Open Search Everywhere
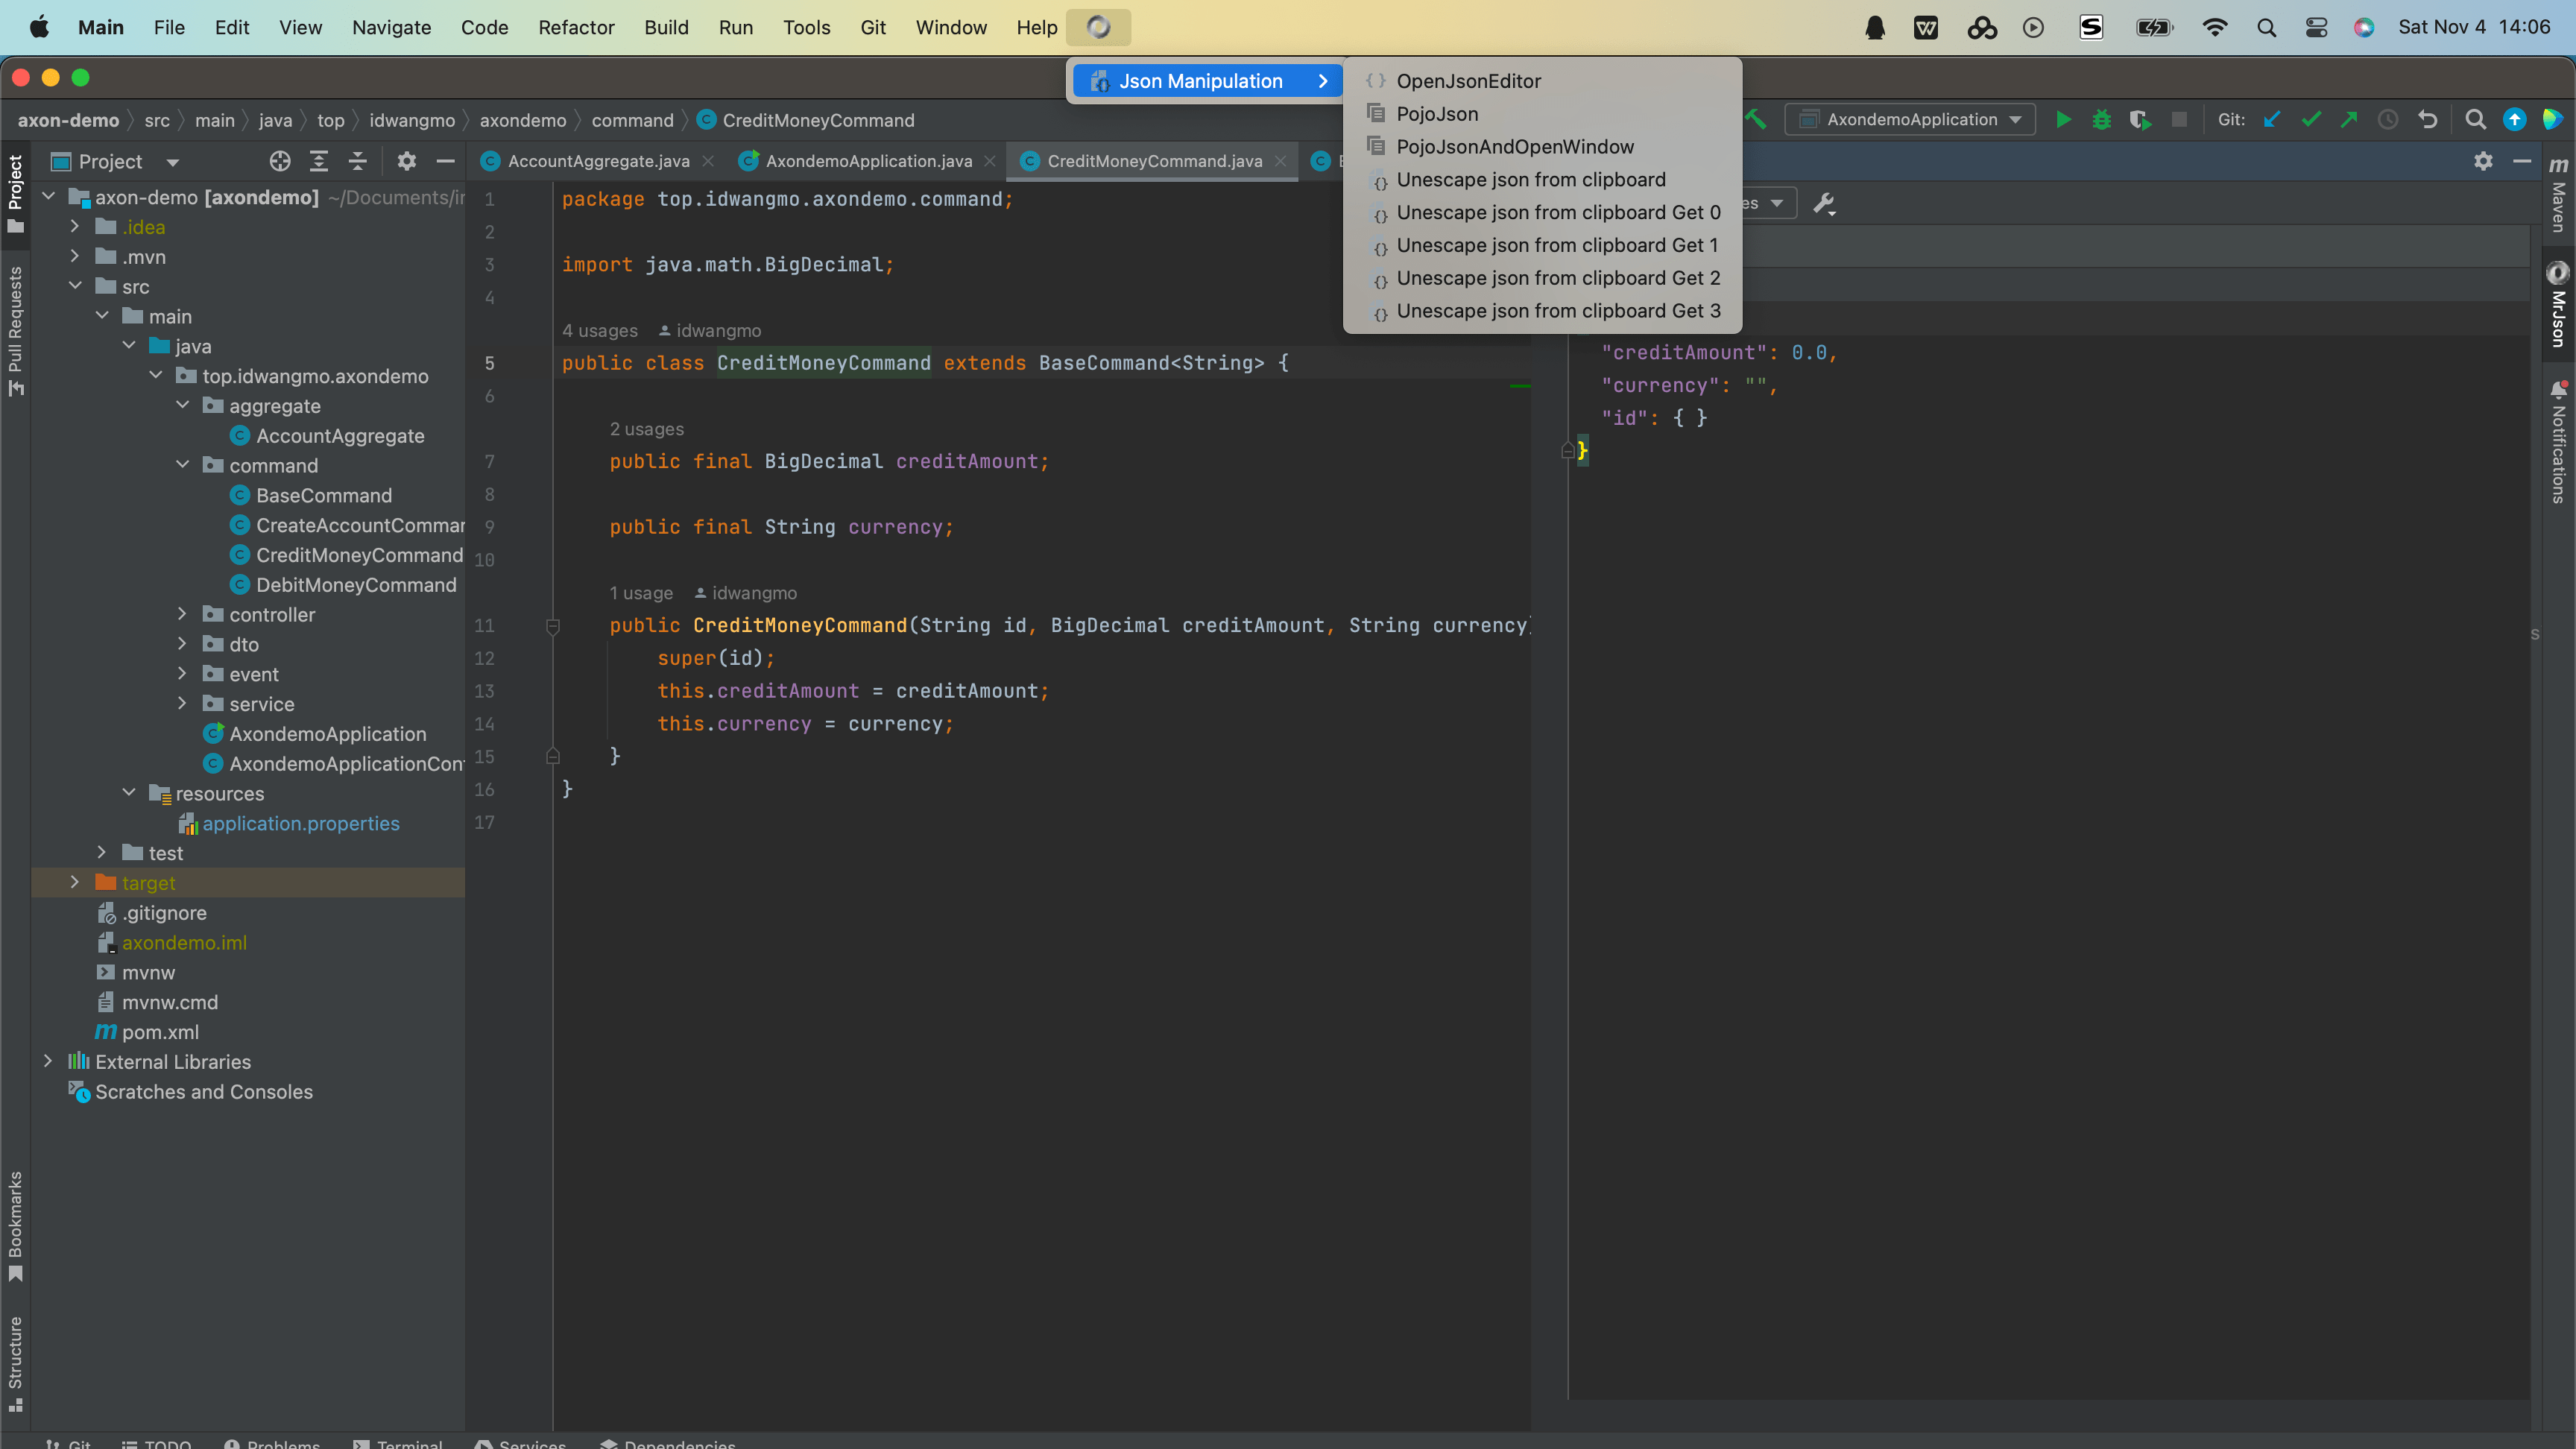 2476,119
